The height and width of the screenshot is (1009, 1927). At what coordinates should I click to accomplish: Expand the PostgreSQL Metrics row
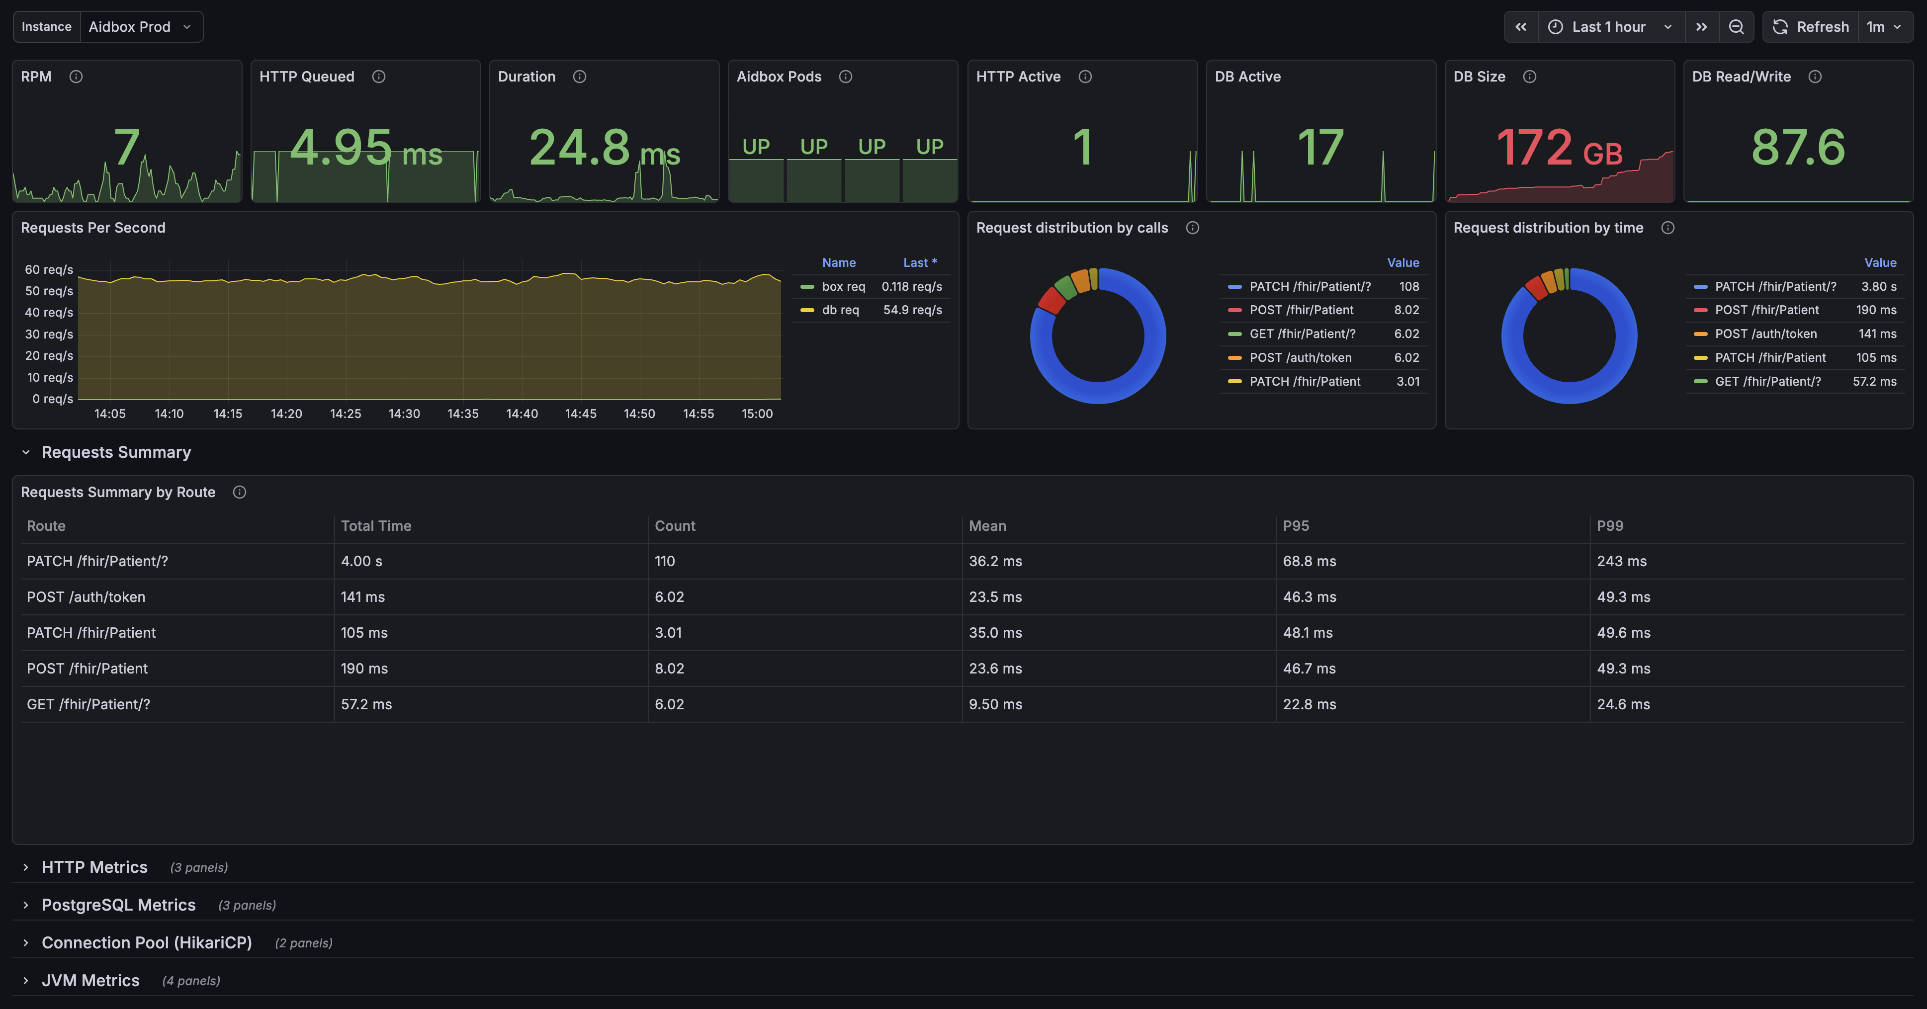[118, 905]
